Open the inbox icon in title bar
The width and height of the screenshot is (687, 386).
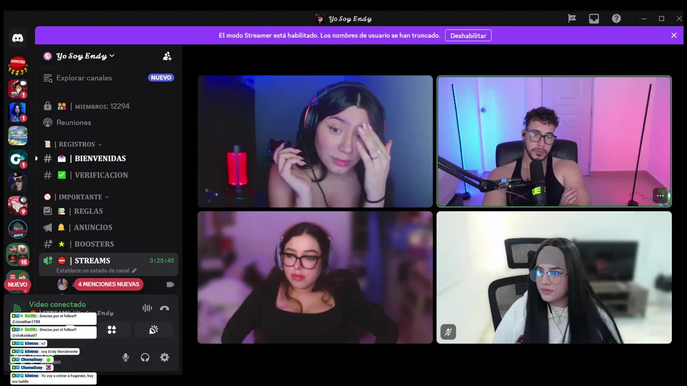(594, 18)
